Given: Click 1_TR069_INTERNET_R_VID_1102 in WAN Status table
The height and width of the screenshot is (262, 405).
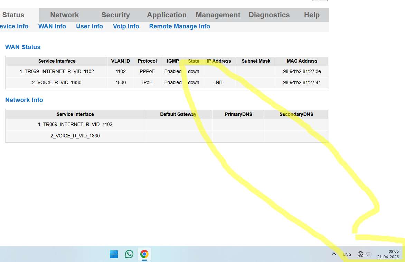Looking at the screenshot, I should (57, 71).
